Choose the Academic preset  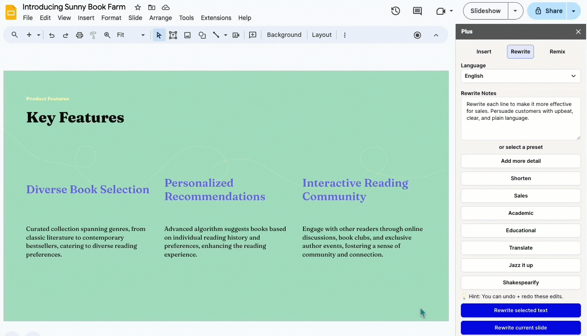521,213
